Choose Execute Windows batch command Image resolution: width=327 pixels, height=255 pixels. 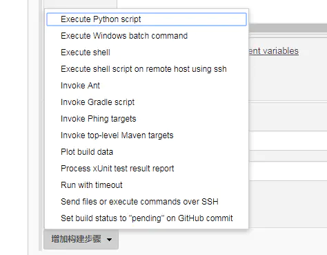point(146,36)
